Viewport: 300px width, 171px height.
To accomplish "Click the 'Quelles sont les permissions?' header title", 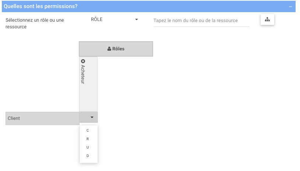I will click(40, 7).
